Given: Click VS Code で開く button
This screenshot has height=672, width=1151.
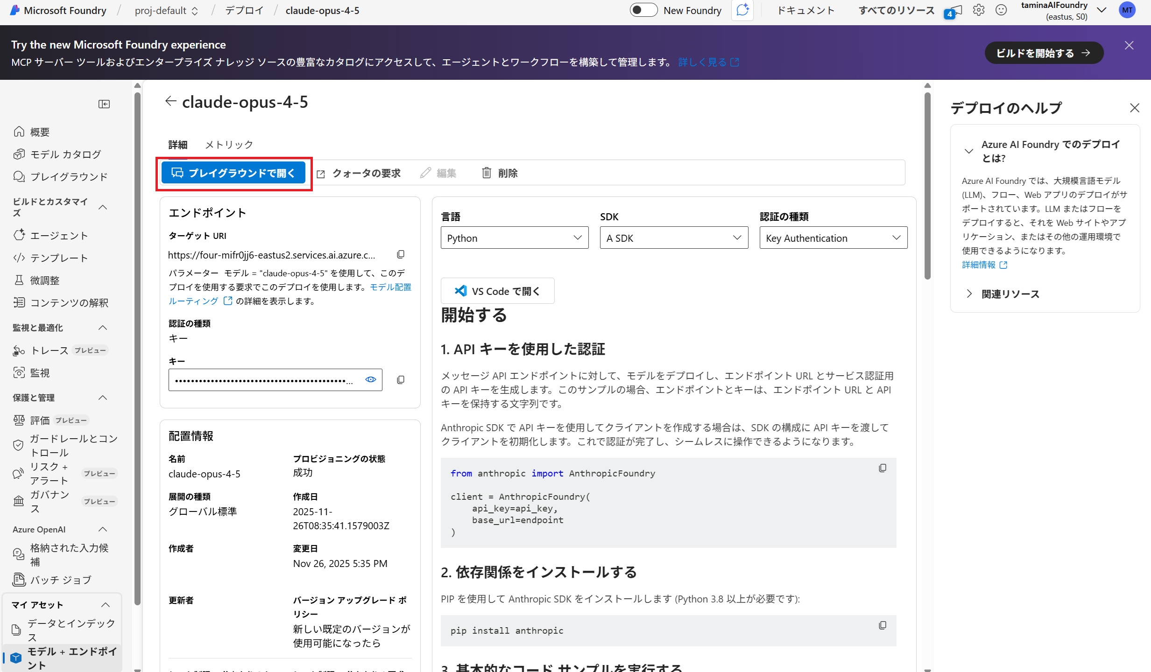Looking at the screenshot, I should tap(497, 291).
